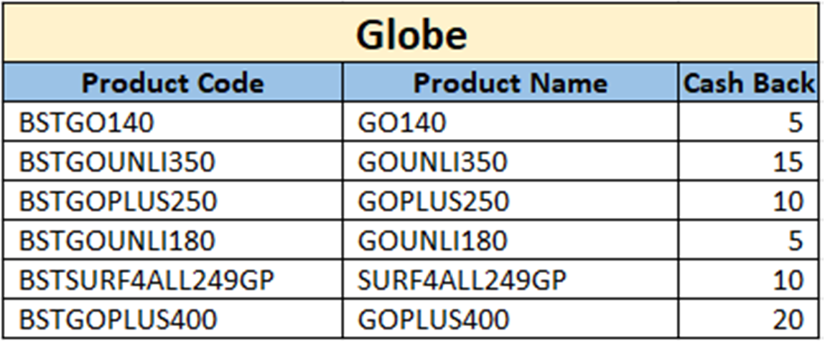
Task: Click the GOUNLI180 product name cell
Action: pyautogui.click(x=432, y=241)
